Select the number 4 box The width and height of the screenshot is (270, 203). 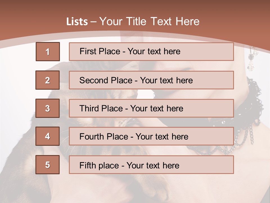click(48, 136)
